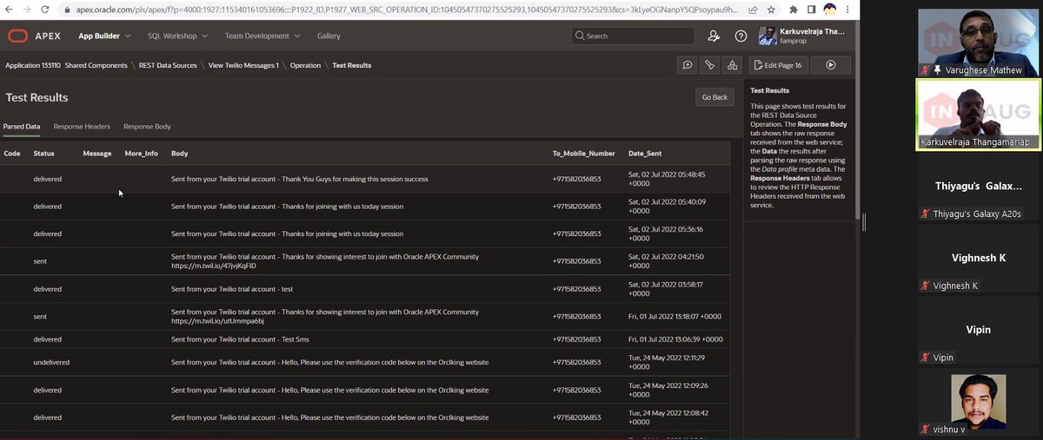Open the Shared Components shapes icon
Screen dimensions: 1043x440
[733, 65]
